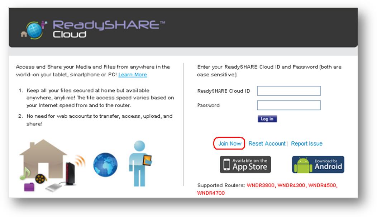
Task: Click the green music note icon
Action: [25, 174]
